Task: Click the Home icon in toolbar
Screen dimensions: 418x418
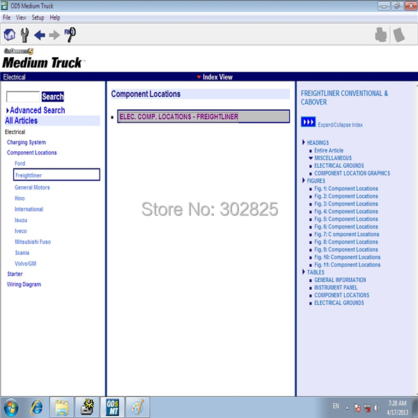Action: tap(10, 35)
